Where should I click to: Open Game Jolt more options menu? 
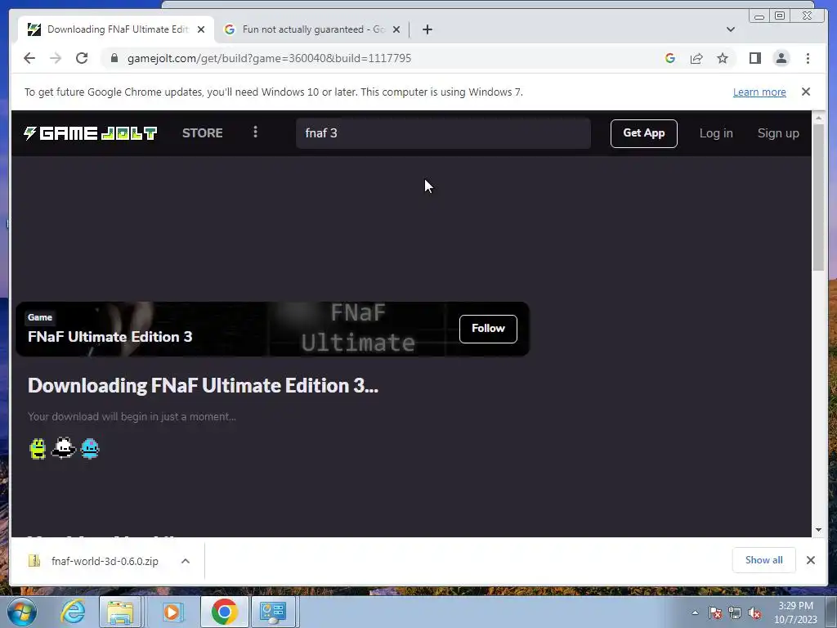[x=256, y=132]
